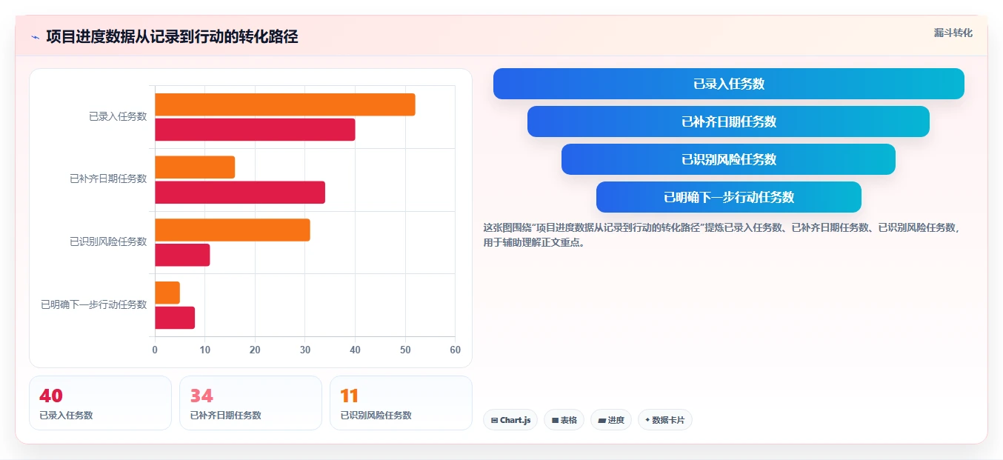Click the 漏斗转化 label at top right
1003x460 pixels.
tap(953, 33)
